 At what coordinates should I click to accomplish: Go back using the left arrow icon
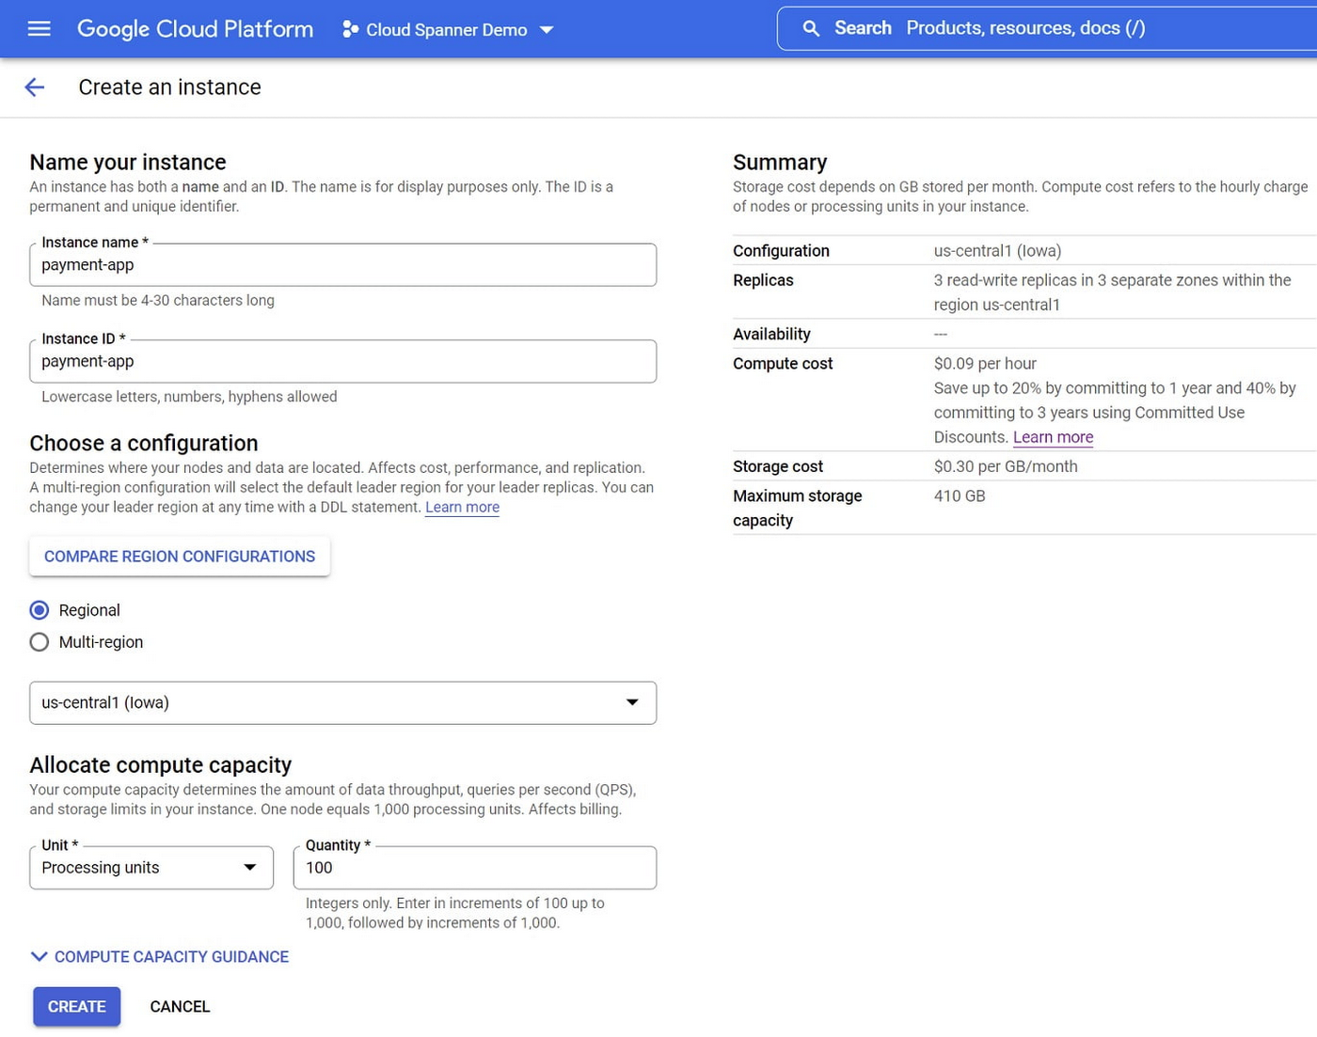(x=35, y=87)
